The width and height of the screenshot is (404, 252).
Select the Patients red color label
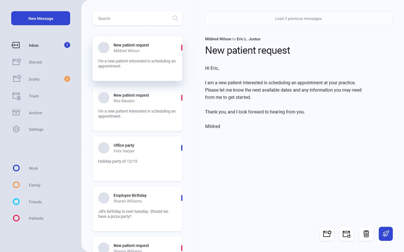click(x=16, y=218)
